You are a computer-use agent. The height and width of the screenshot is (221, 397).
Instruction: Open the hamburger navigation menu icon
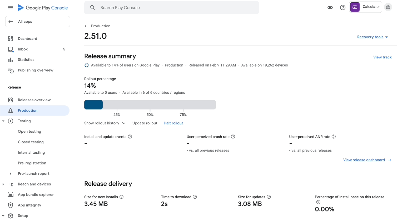(11, 8)
